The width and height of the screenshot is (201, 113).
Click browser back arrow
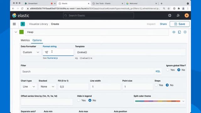point(13,8)
